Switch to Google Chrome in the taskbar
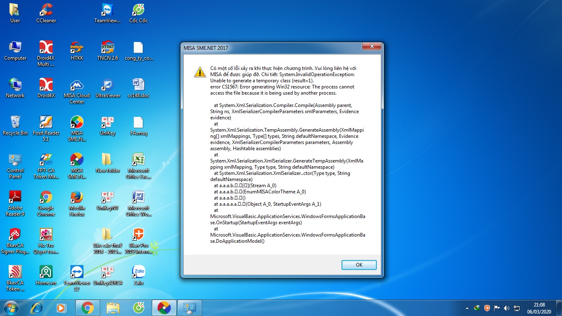This screenshot has width=562, height=316. (x=87, y=308)
